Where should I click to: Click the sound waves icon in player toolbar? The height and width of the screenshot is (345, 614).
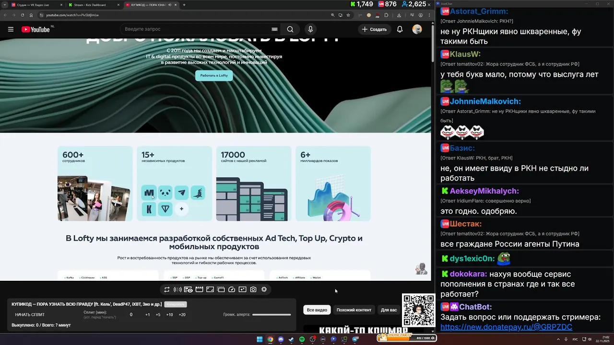(x=177, y=289)
